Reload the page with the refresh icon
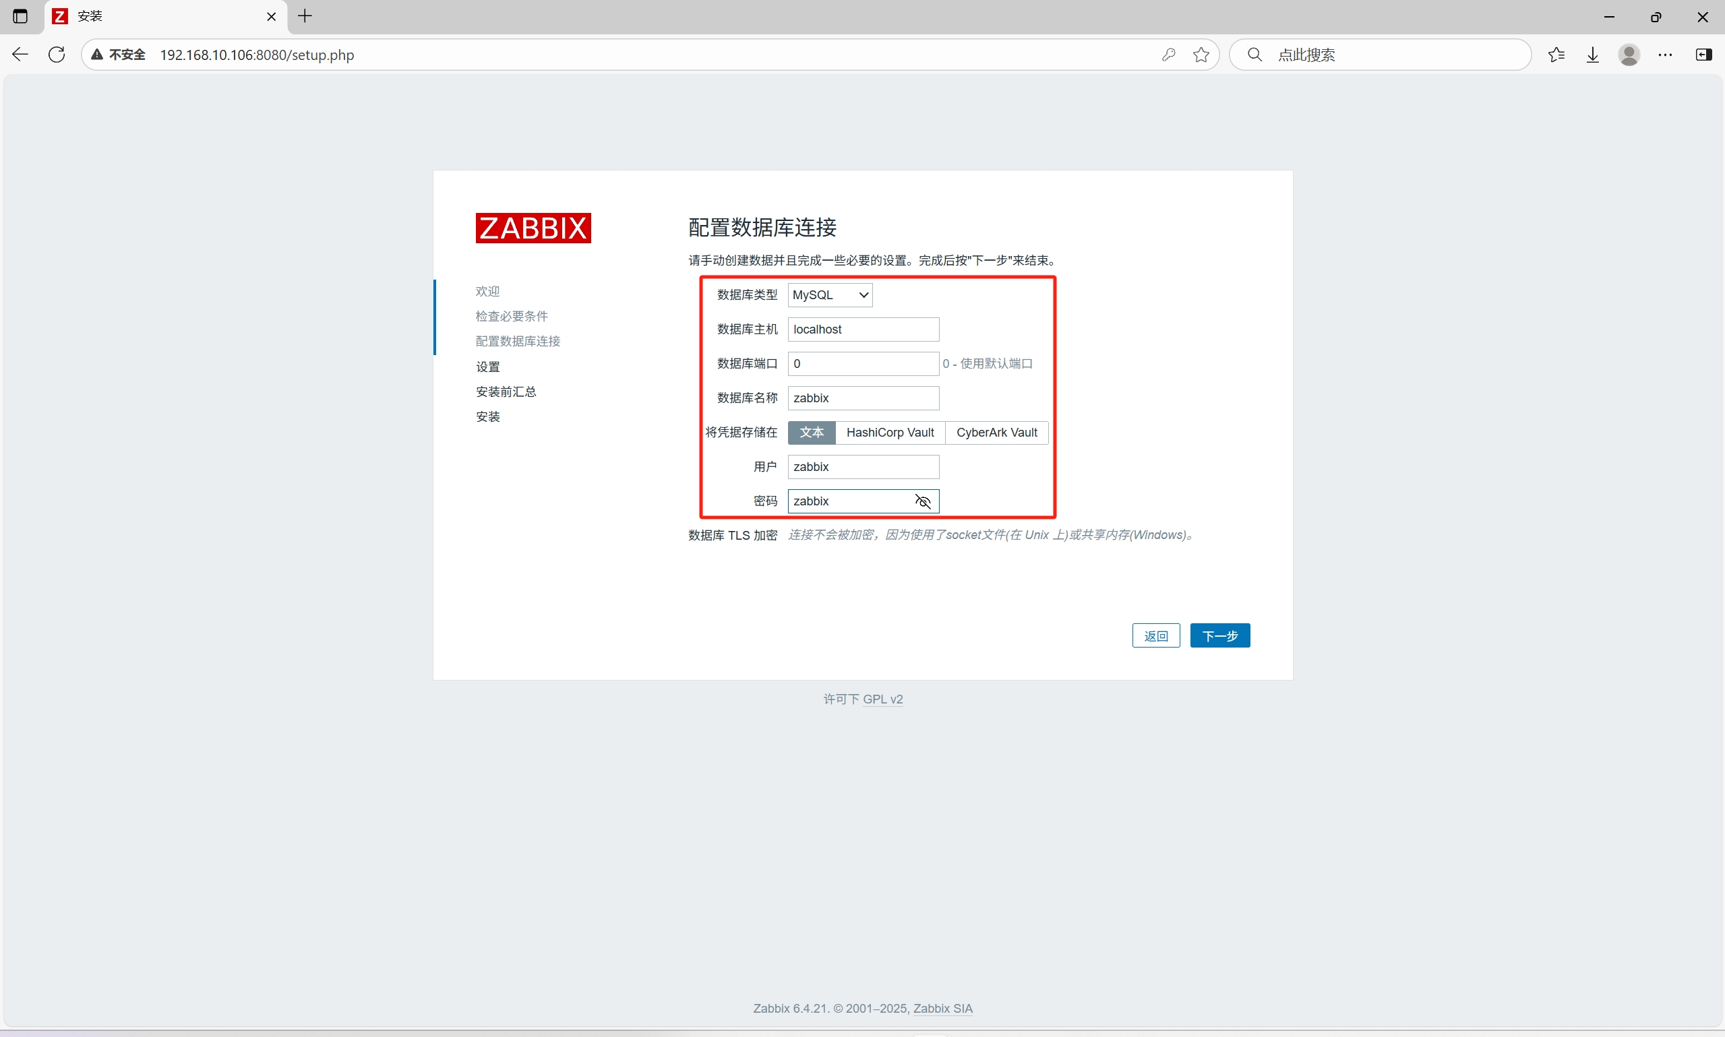 coord(57,55)
